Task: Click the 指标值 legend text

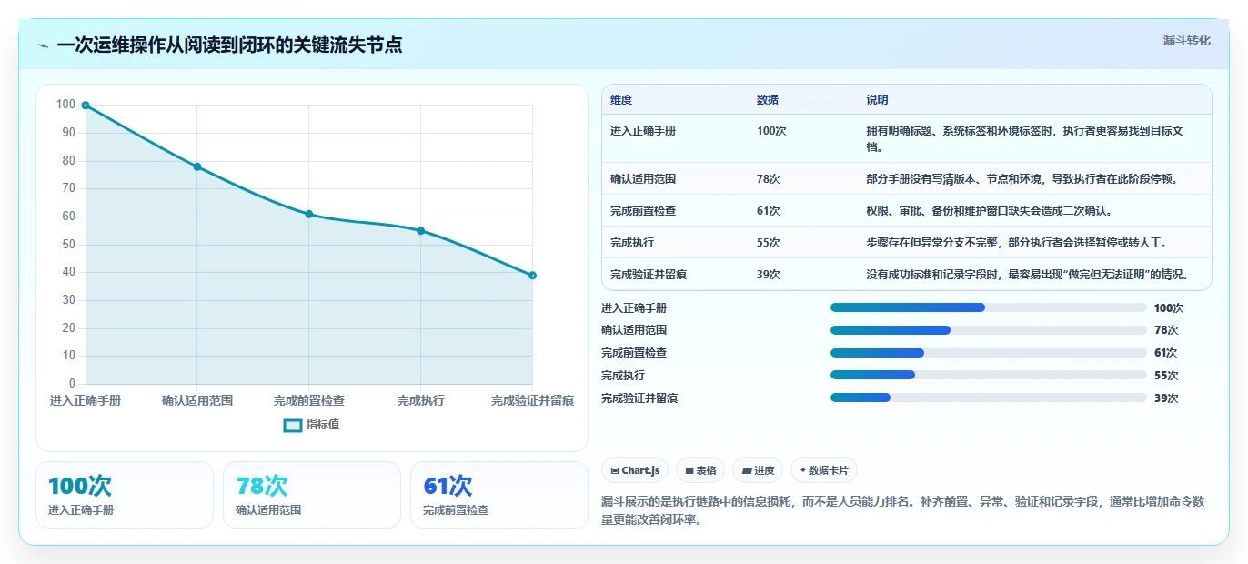Action: pos(323,425)
